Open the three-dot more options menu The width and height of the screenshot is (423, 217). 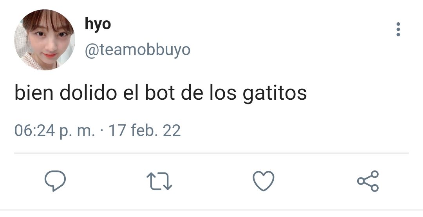[x=398, y=29]
